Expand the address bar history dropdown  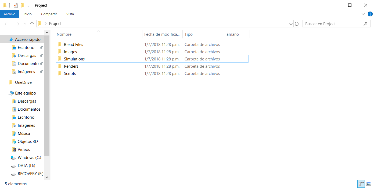[x=291, y=24]
